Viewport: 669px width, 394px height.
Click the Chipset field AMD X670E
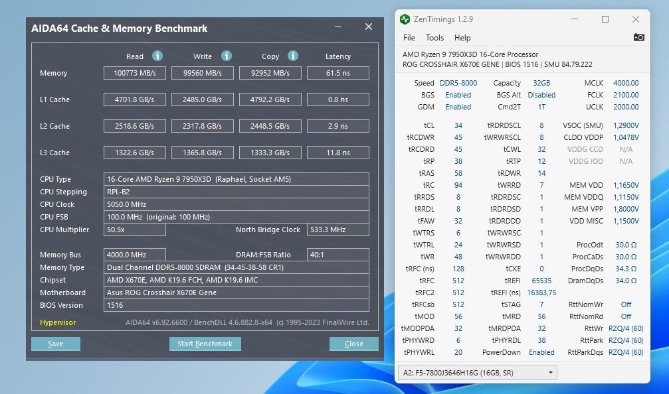tap(237, 280)
